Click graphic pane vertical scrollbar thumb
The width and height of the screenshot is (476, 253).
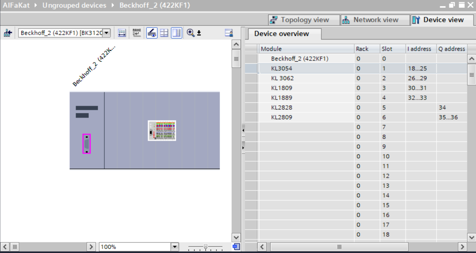236,59
